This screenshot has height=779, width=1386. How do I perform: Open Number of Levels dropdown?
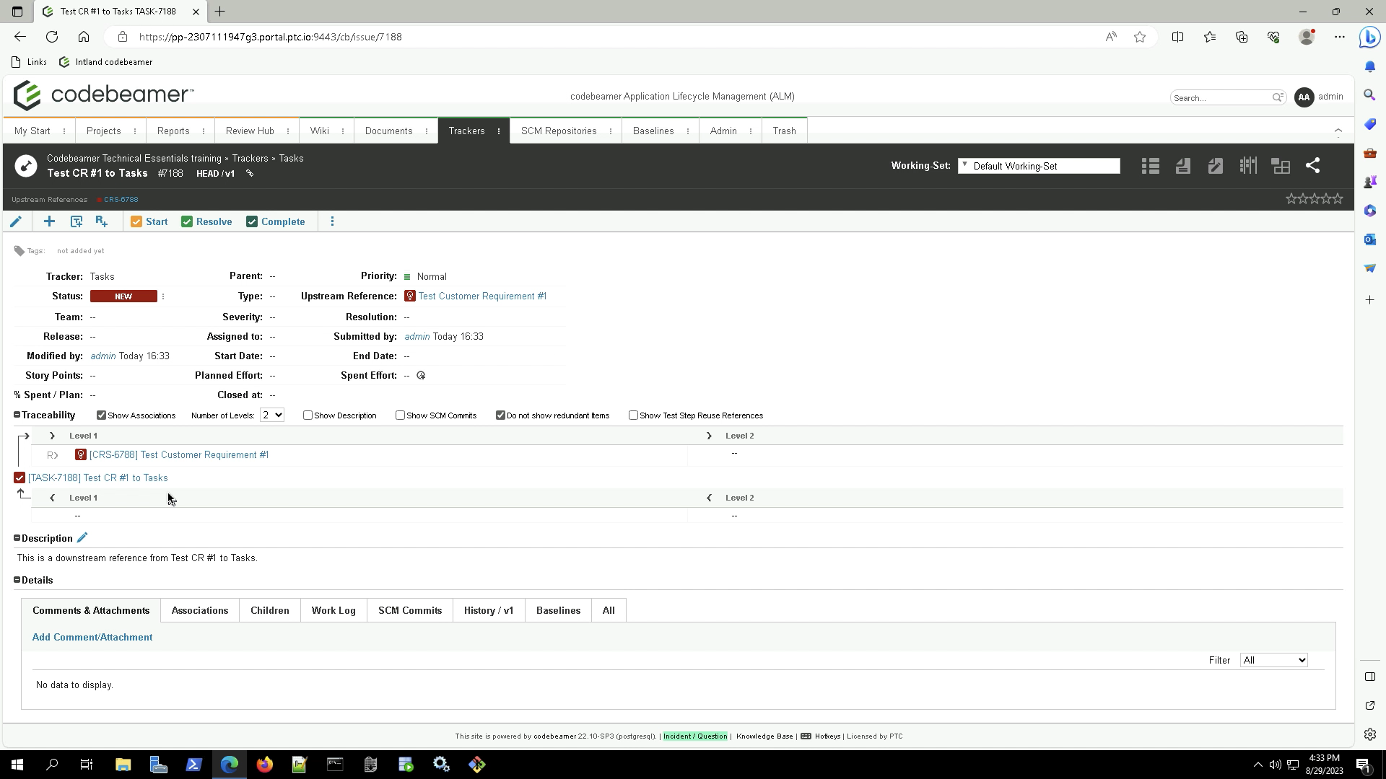(272, 415)
